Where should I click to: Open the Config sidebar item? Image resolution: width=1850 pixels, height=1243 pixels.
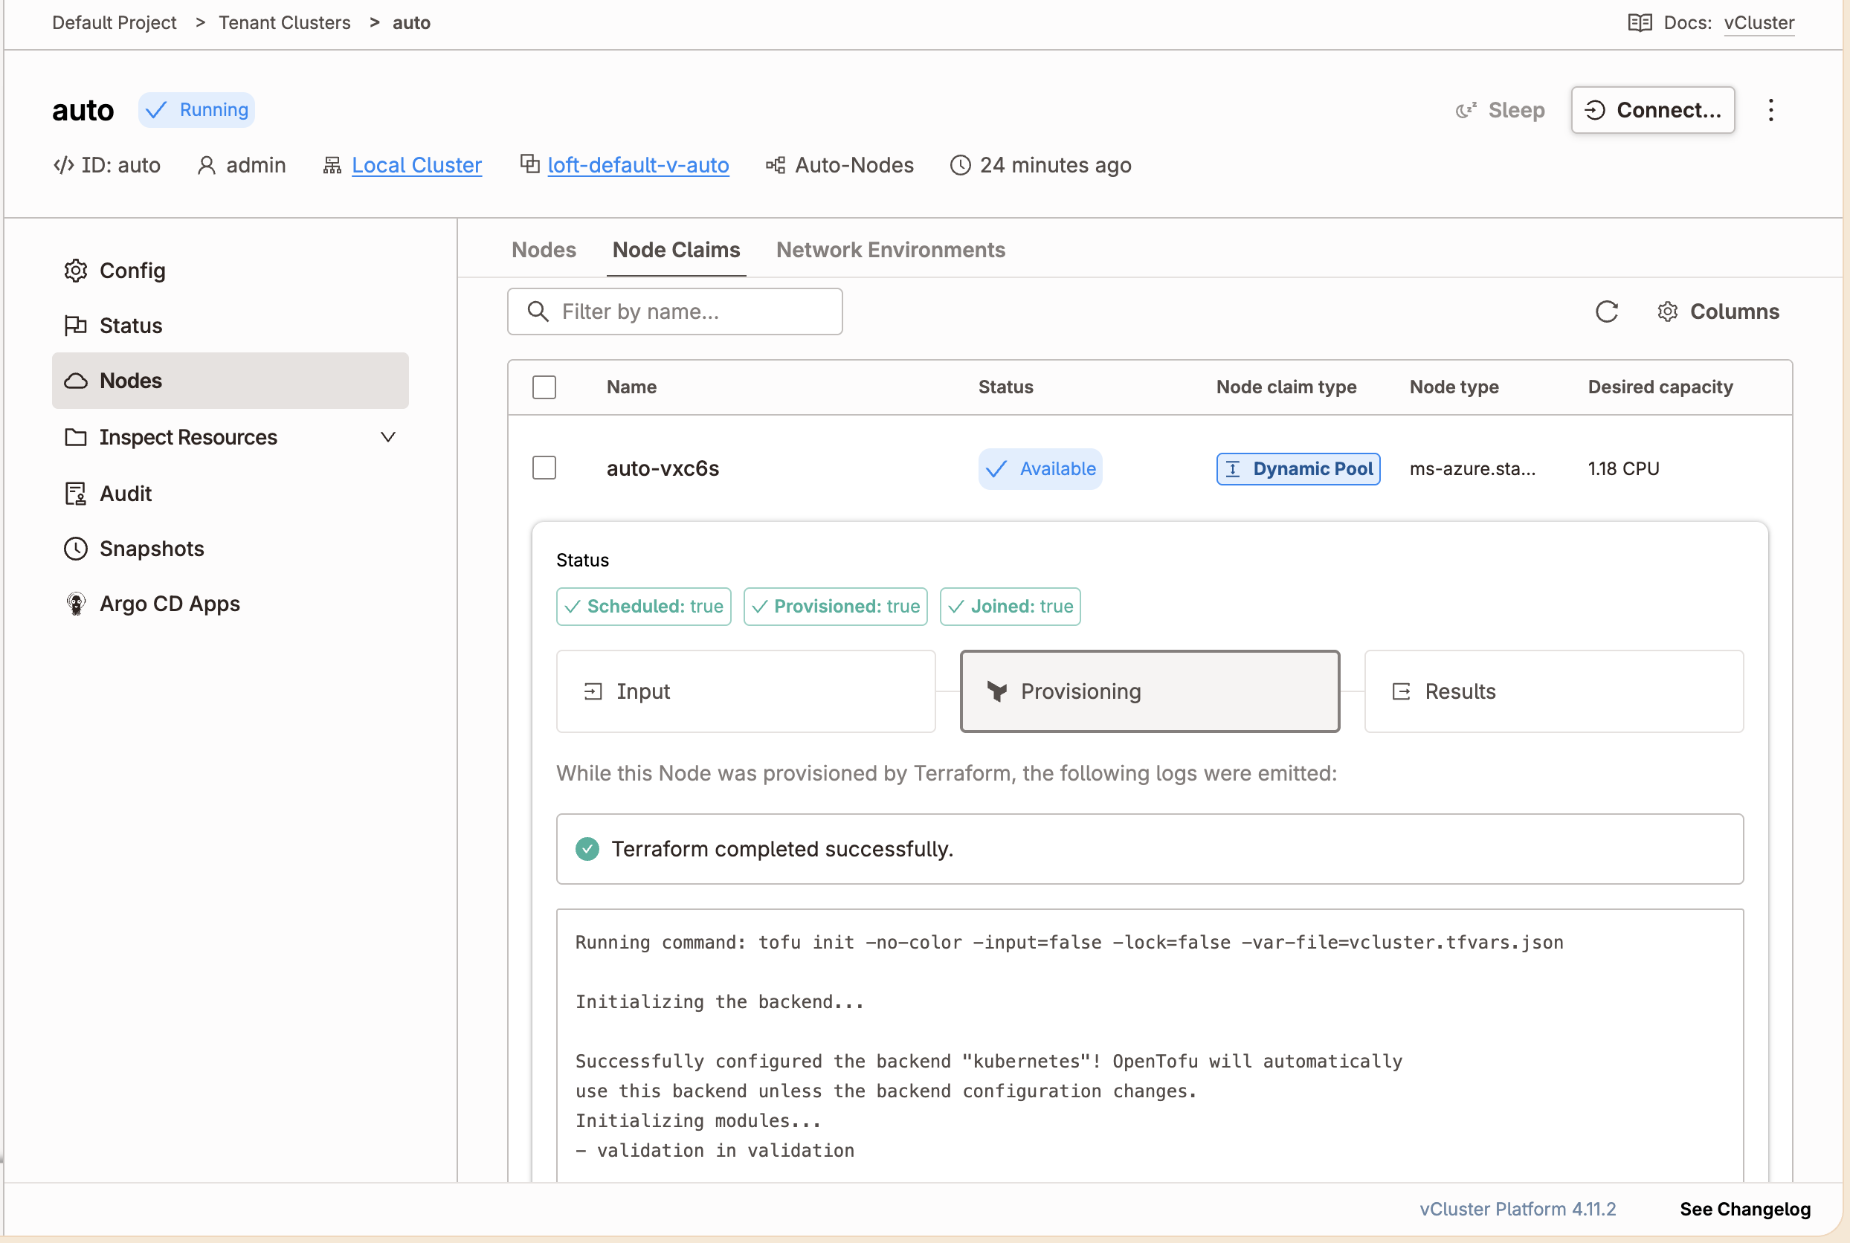230,271
